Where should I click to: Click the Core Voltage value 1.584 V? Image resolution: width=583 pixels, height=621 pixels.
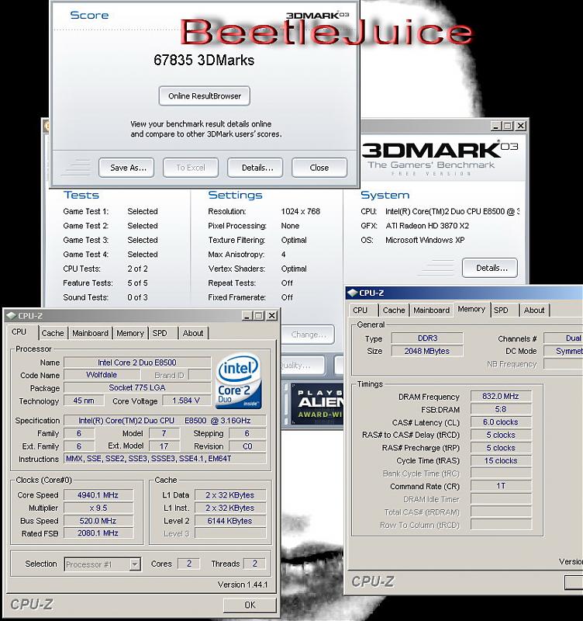click(186, 401)
